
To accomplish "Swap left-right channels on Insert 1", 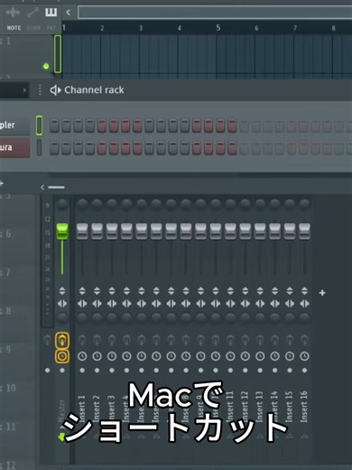I will (82, 304).
